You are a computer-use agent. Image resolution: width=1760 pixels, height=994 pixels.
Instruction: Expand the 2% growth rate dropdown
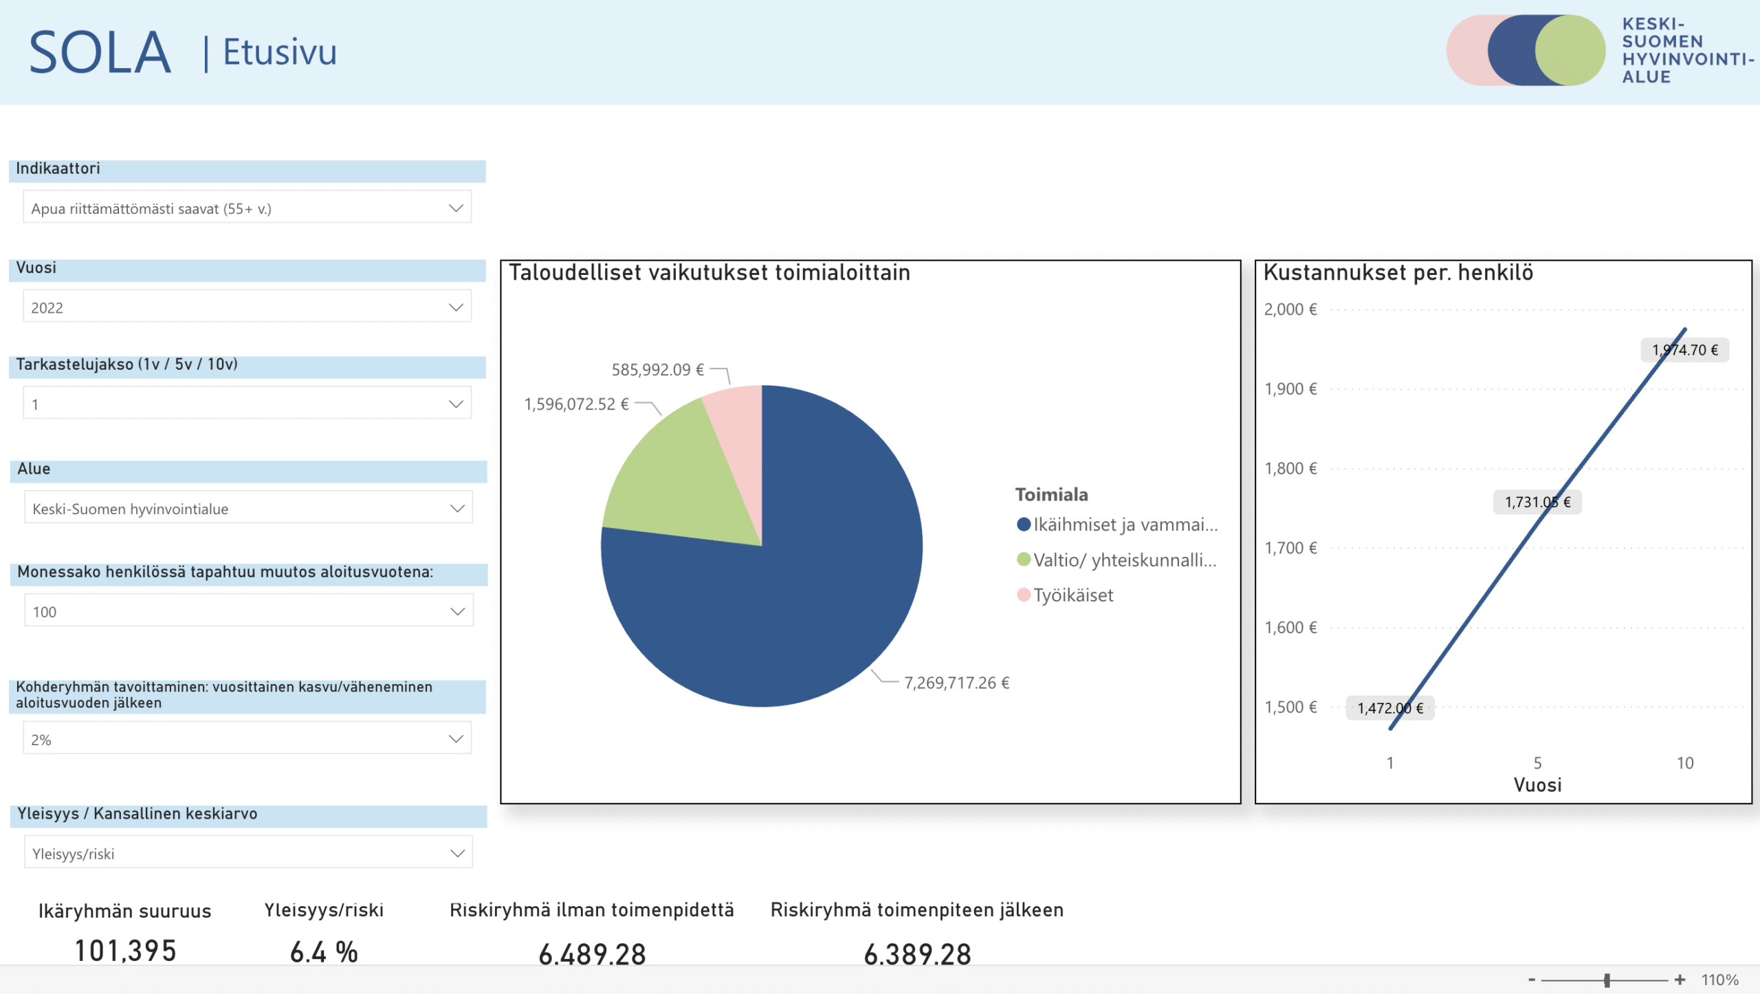click(455, 738)
